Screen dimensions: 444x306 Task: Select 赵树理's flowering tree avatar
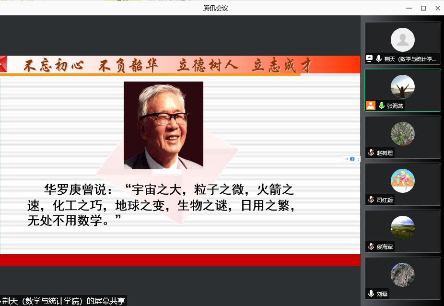[x=402, y=134]
